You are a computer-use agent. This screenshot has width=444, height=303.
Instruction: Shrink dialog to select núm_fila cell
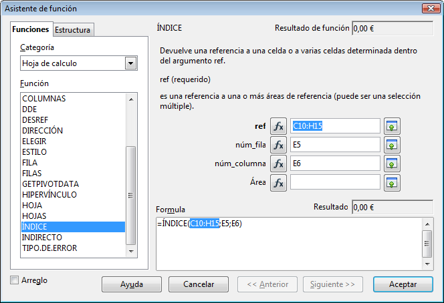[x=392, y=145]
